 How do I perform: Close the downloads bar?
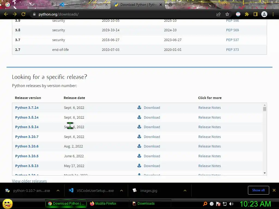click(274, 190)
